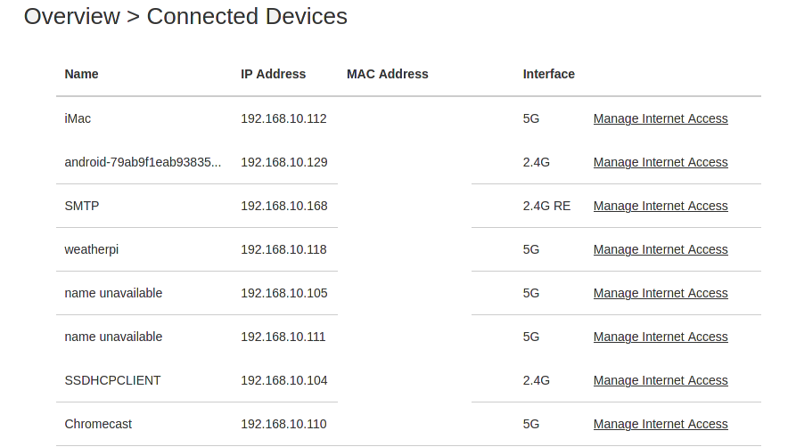Select the iMac device name
Image resolution: width=796 pixels, height=447 pixels.
[x=78, y=118]
